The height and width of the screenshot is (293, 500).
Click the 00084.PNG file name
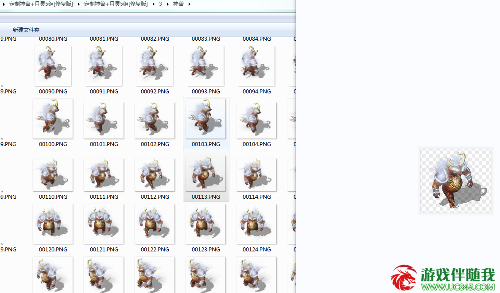point(257,39)
